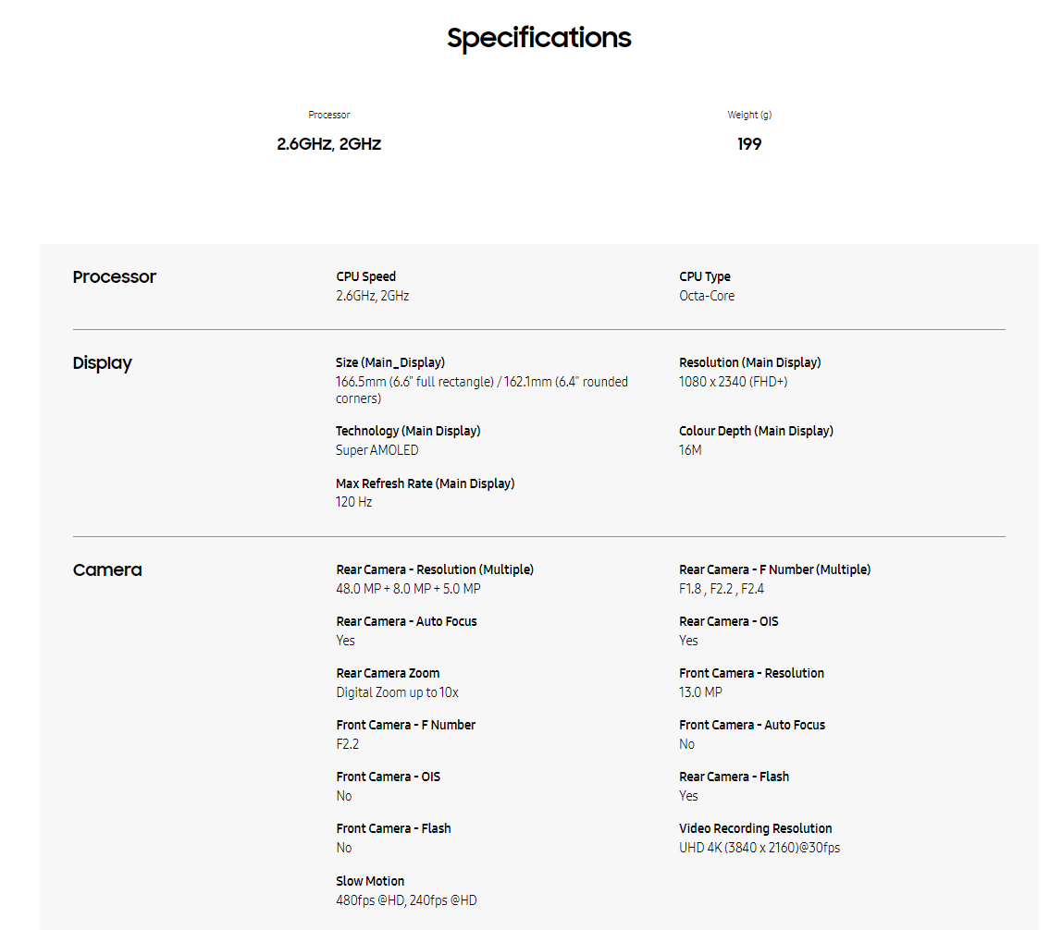Click the Processor section heading
This screenshot has width=1062, height=930.
[x=114, y=276]
